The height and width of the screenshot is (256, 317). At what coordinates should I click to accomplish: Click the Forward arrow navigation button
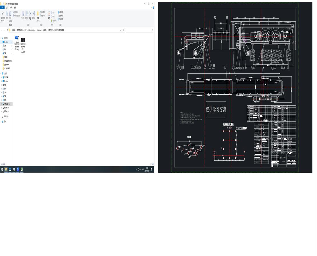[4, 30]
